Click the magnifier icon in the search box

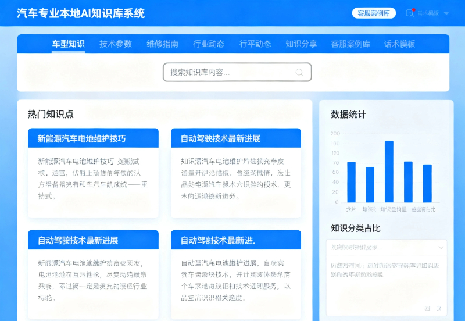pos(299,72)
